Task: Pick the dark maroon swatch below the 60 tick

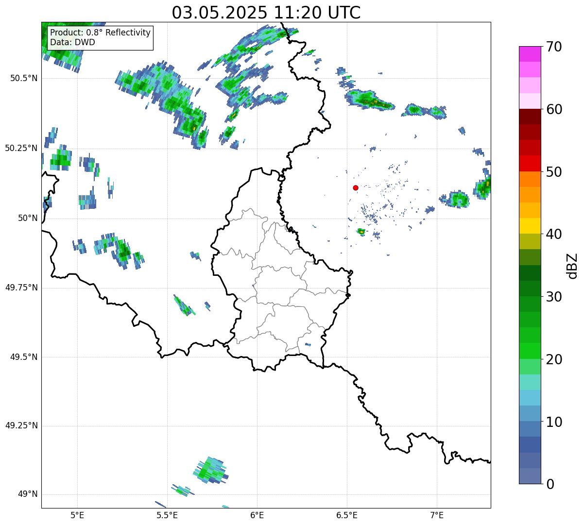Action: [530, 117]
